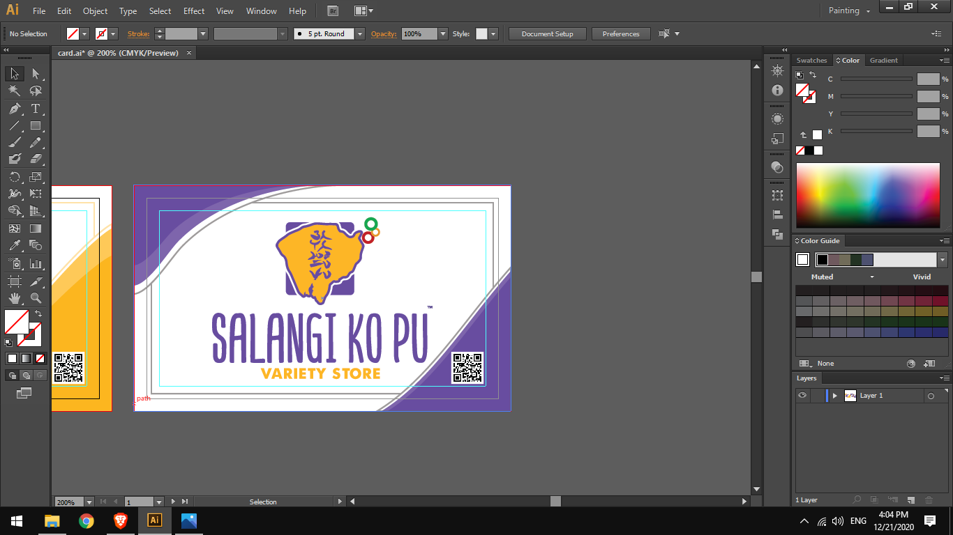Select the Scale tool

[x=36, y=177]
